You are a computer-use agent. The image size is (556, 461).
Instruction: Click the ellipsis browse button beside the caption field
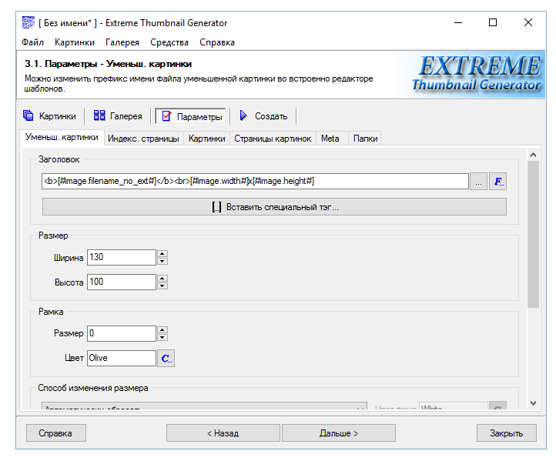[x=478, y=182]
